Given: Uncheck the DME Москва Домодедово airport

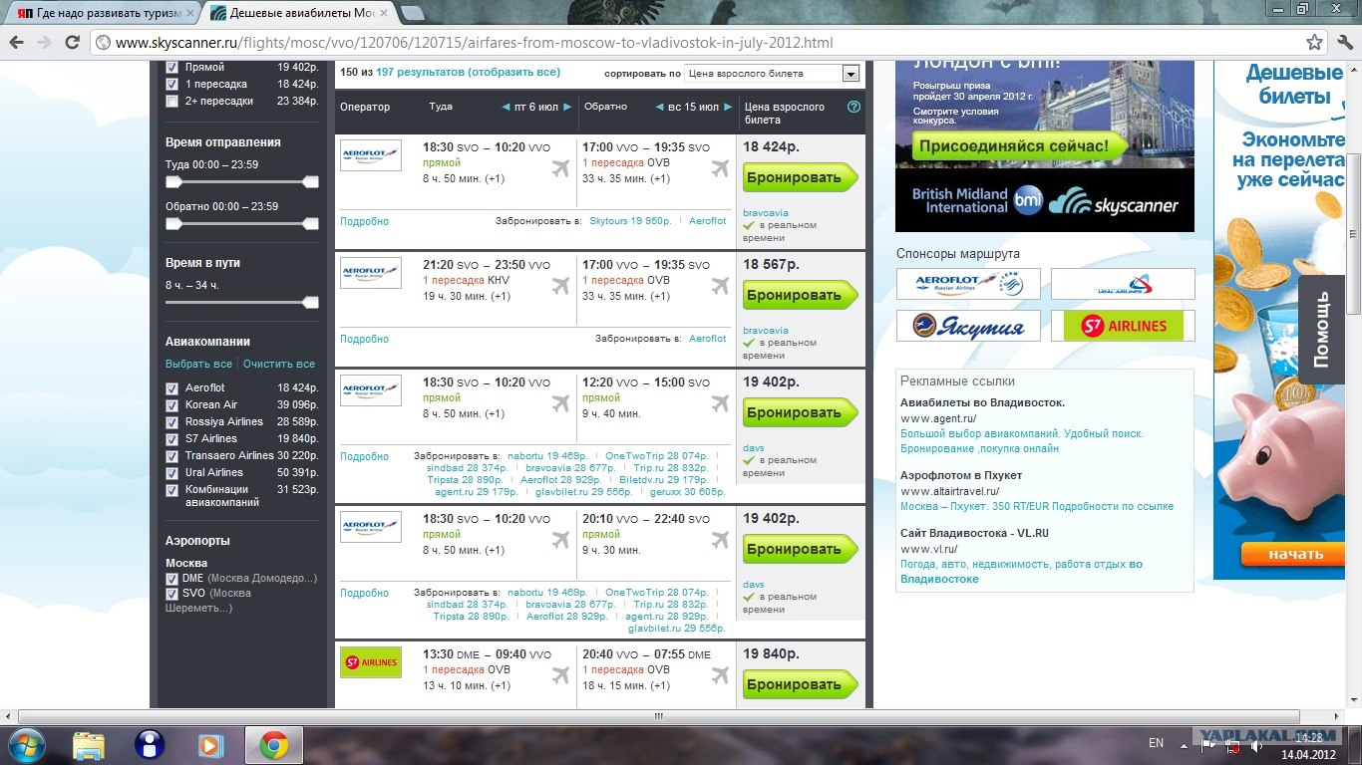Looking at the screenshot, I should coord(171,578).
